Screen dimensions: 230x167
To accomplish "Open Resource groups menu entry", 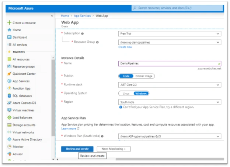I will [24, 67].
